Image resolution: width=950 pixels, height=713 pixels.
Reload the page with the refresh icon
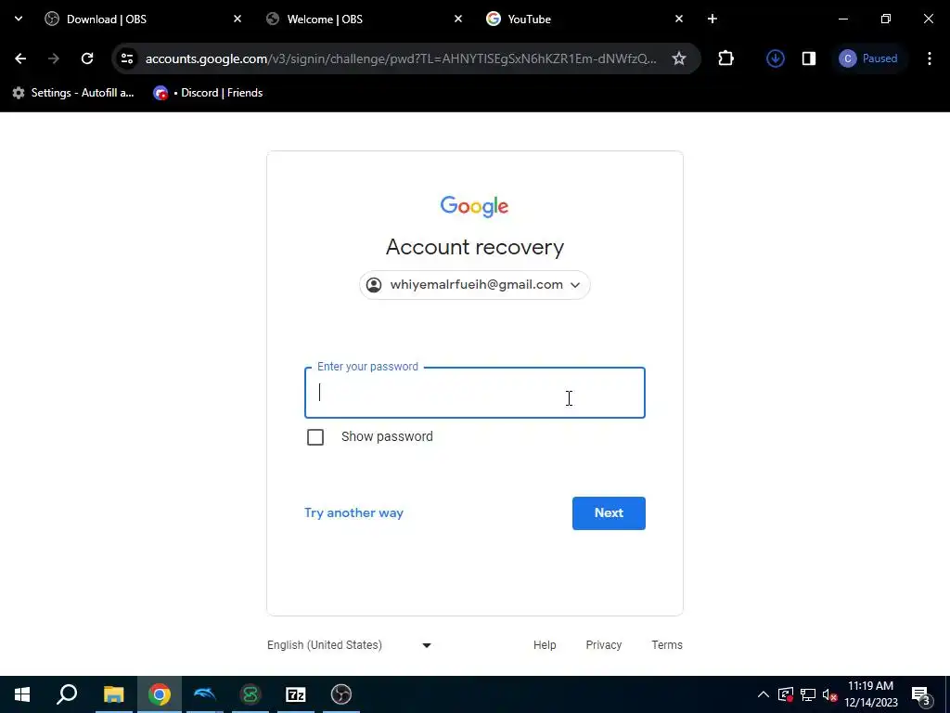pyautogui.click(x=87, y=58)
